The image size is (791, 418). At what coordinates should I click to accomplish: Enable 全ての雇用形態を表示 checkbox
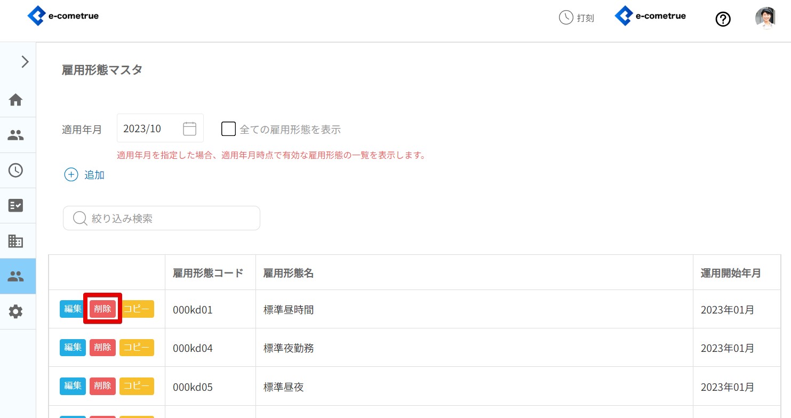pyautogui.click(x=228, y=129)
